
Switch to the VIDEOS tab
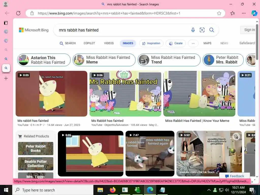coord(109,43)
